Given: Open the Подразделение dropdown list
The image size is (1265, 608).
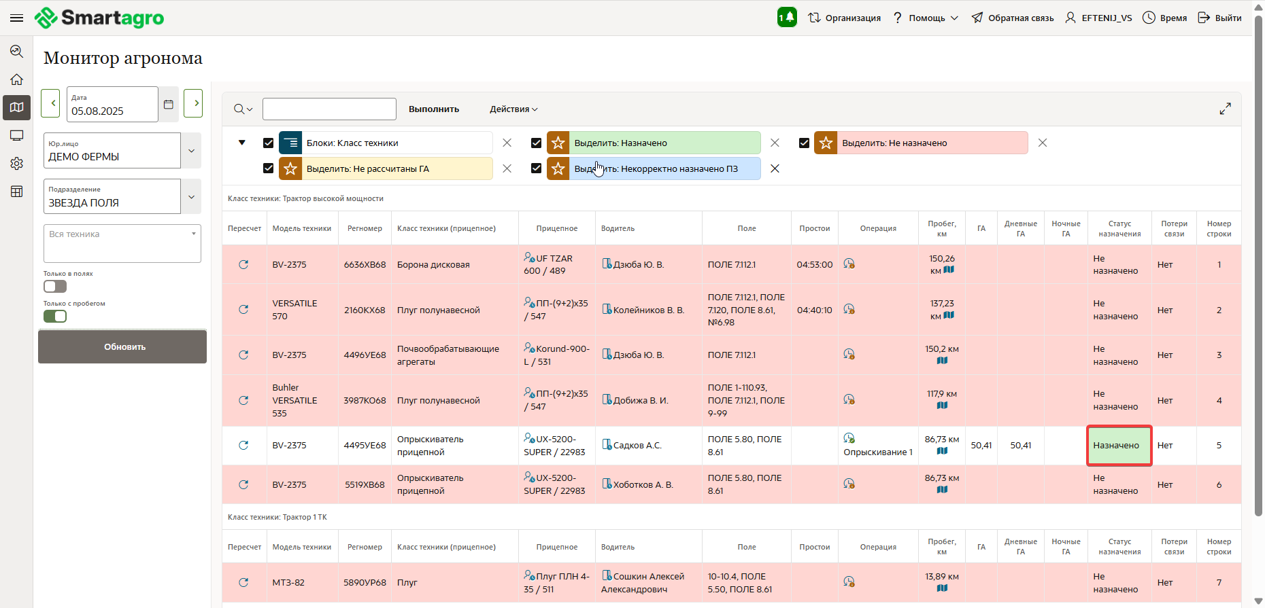Looking at the screenshot, I should 191,197.
